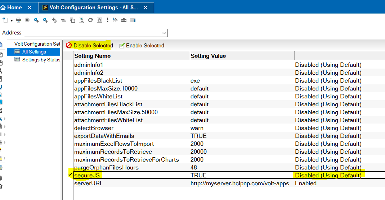Click the briefcase toolbox icon
This screenshot has width=385, height=200.
(124, 20)
